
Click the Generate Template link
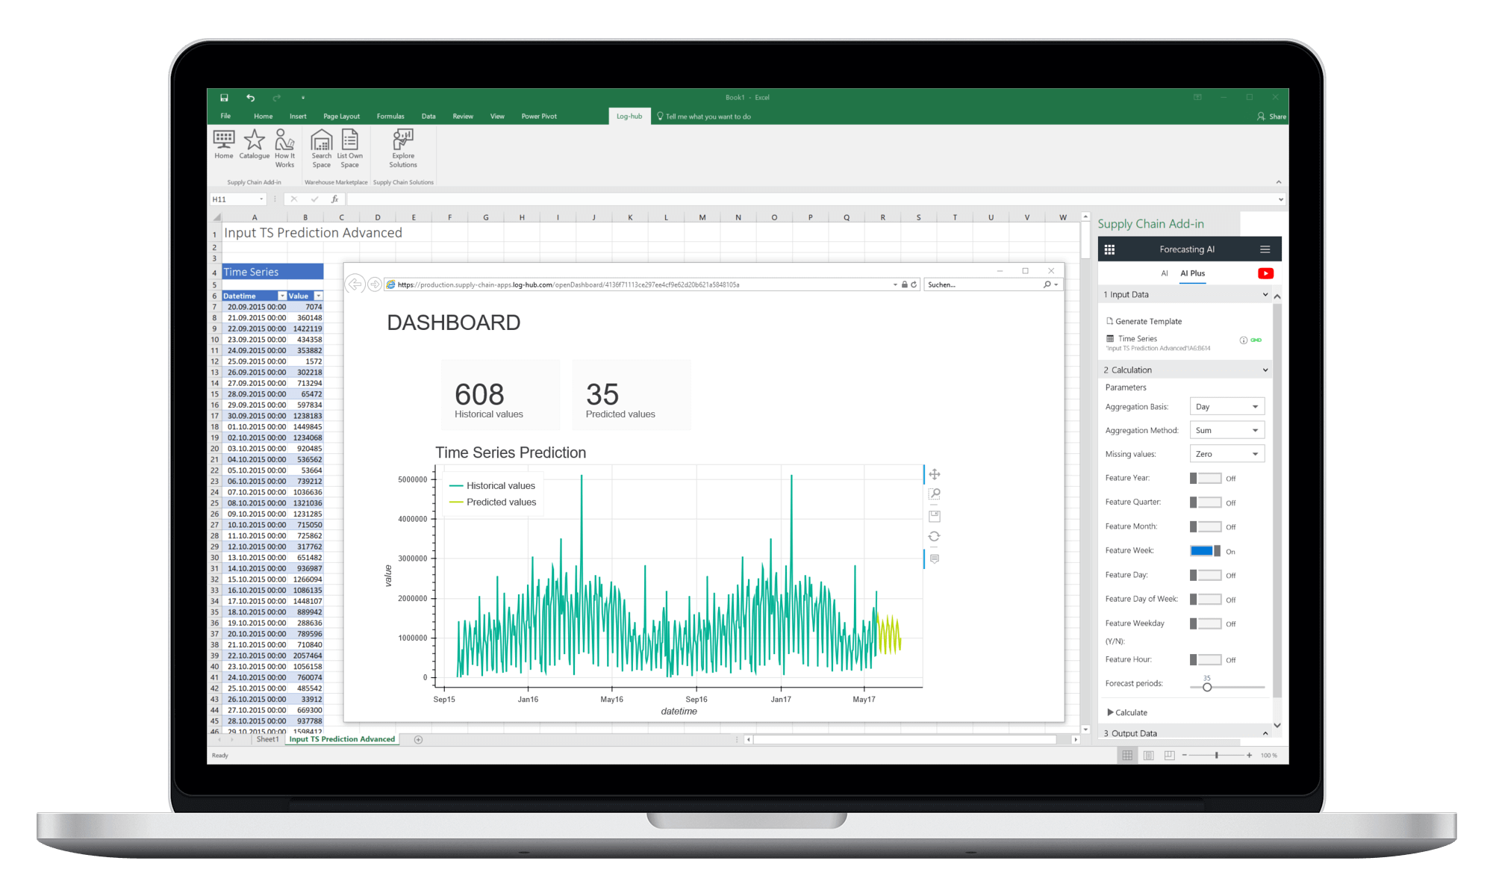tap(1147, 321)
